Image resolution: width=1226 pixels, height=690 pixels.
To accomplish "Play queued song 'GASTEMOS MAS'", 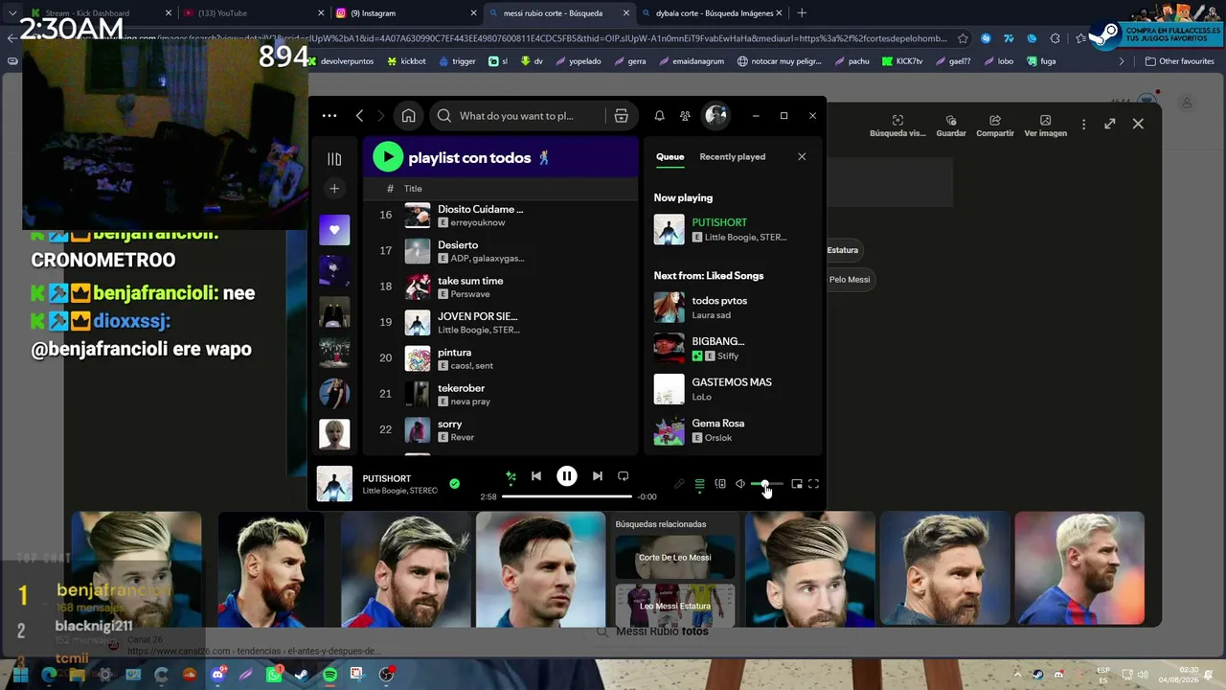I will click(x=733, y=389).
